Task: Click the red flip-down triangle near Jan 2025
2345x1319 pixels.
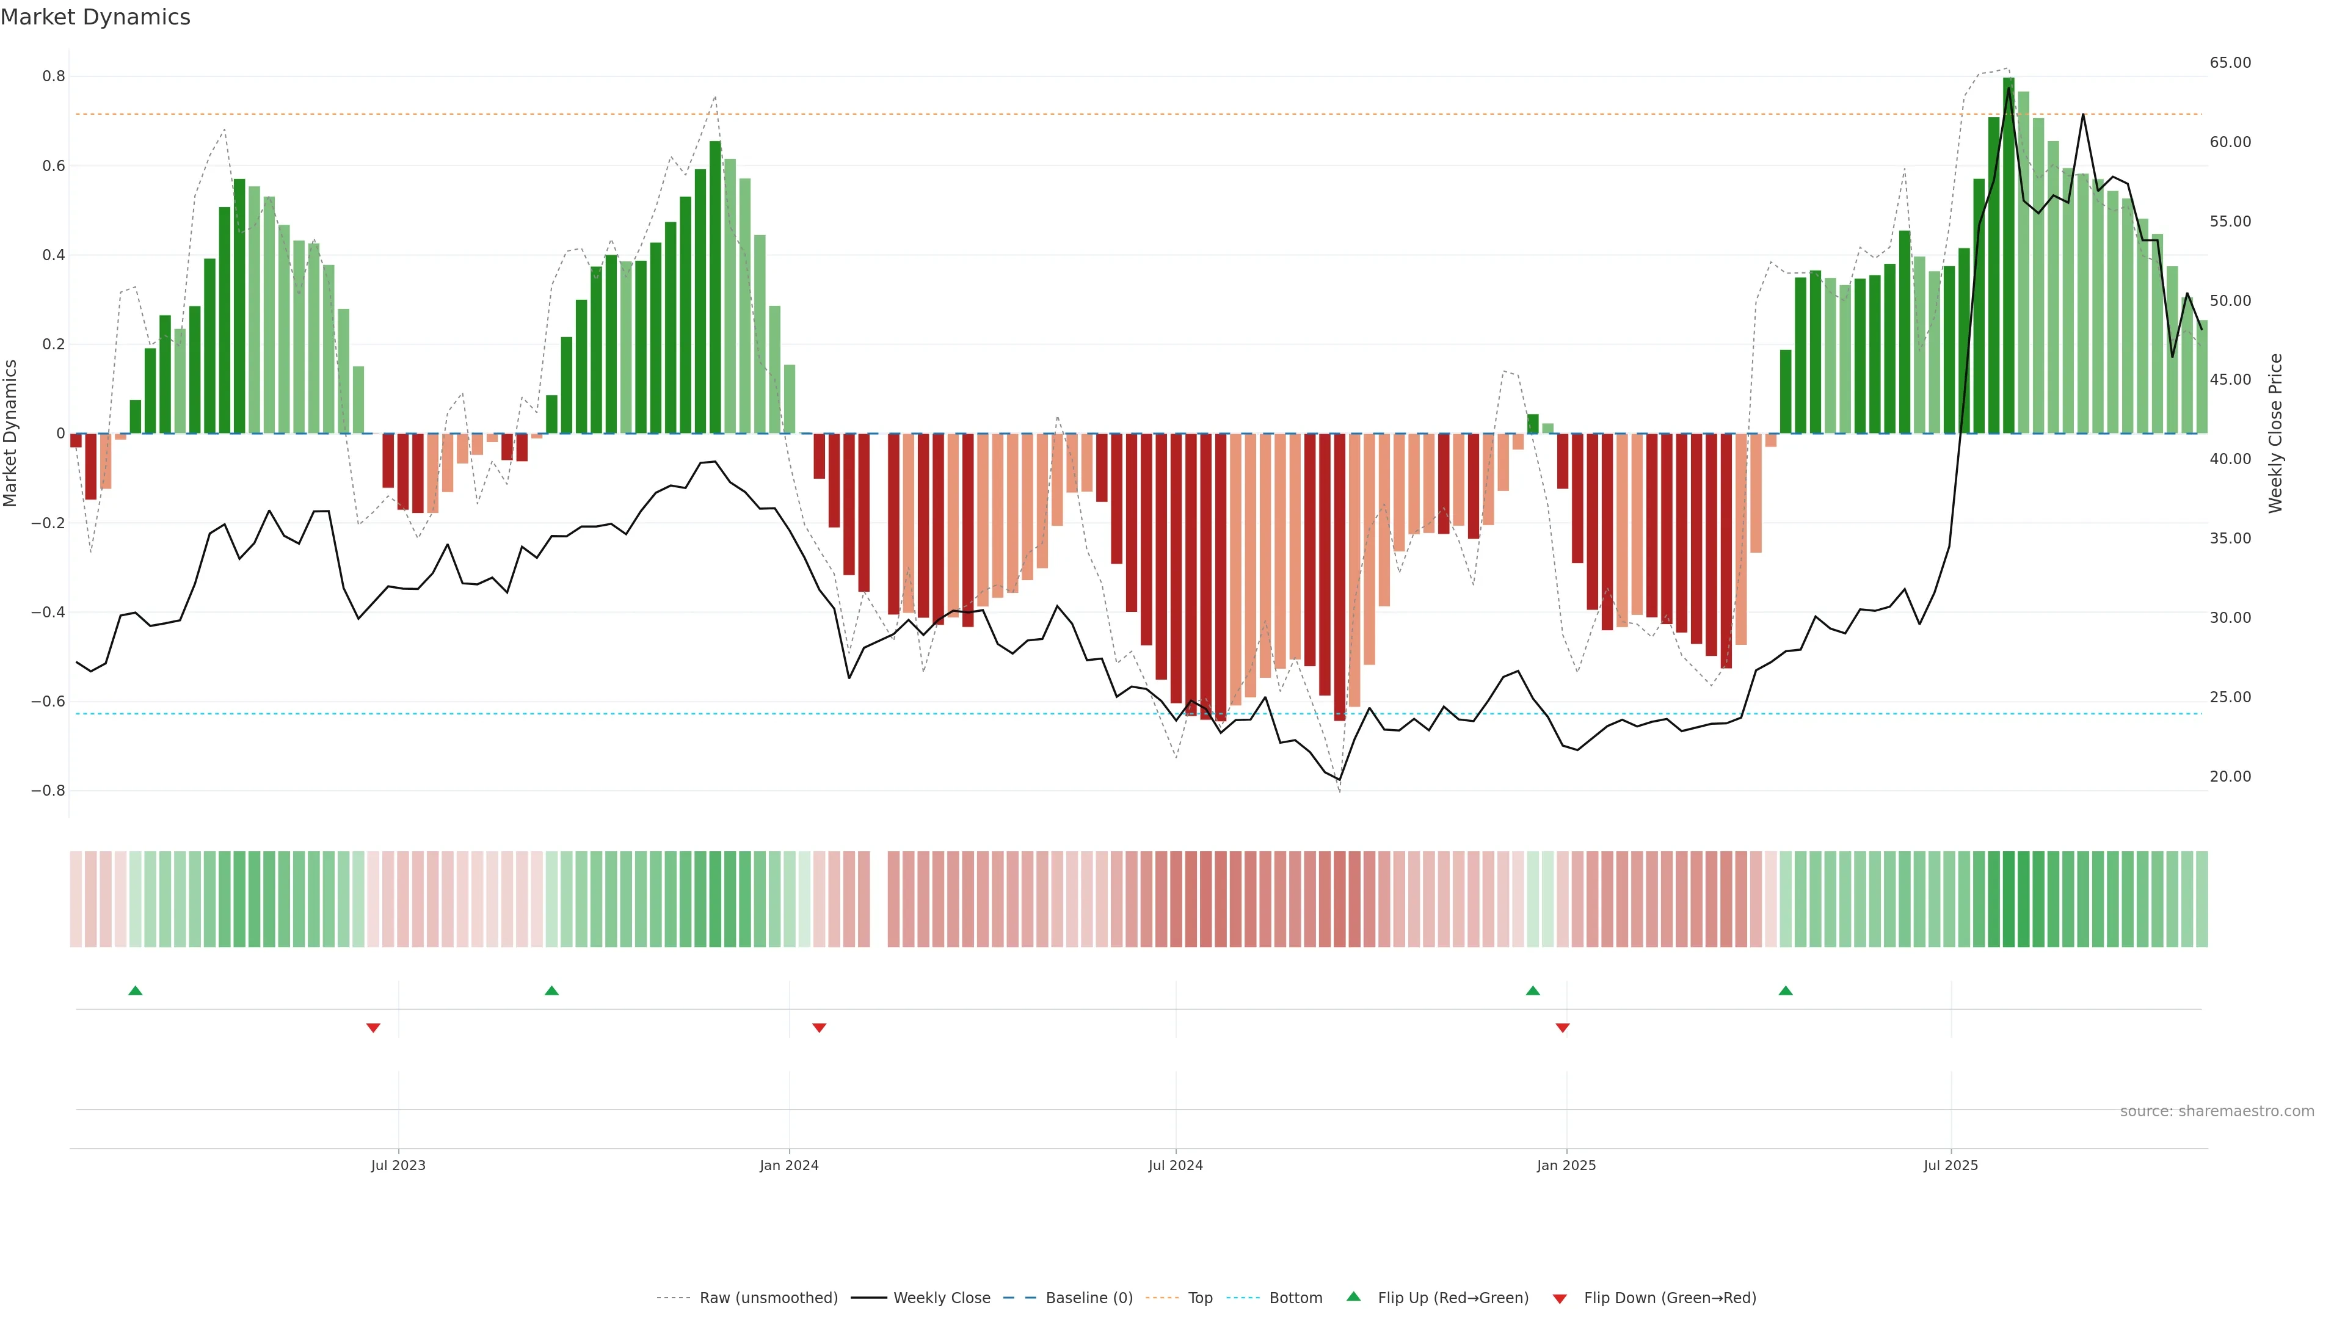Action: pos(1563,1028)
